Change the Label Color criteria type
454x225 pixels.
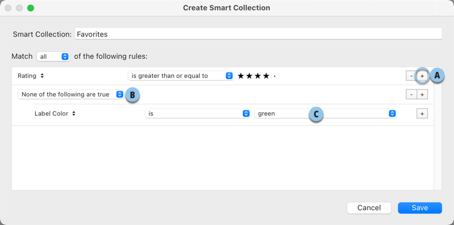pos(55,114)
